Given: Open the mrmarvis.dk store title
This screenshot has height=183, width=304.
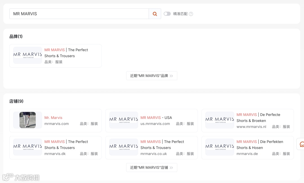Looking at the screenshot, I should click(66, 145).
